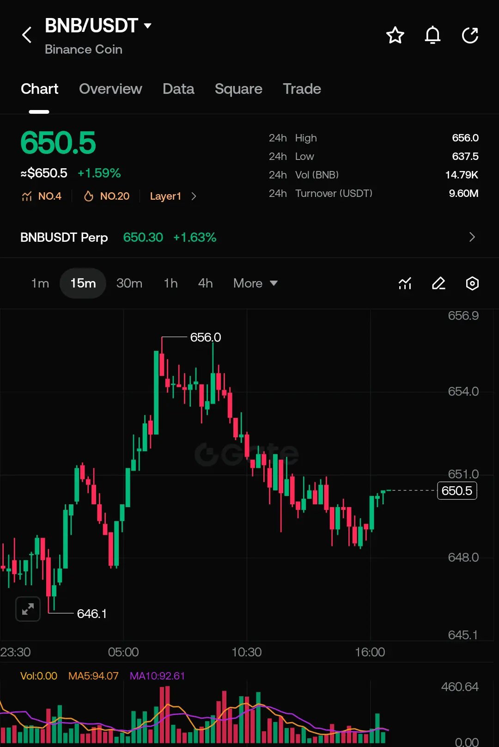Select the 30m timeframe
499x747 pixels.
129,283
